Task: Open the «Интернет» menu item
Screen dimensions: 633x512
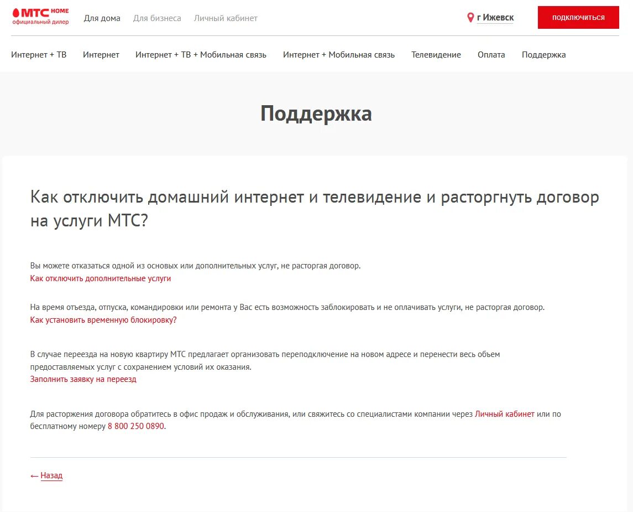Action: 101,55
